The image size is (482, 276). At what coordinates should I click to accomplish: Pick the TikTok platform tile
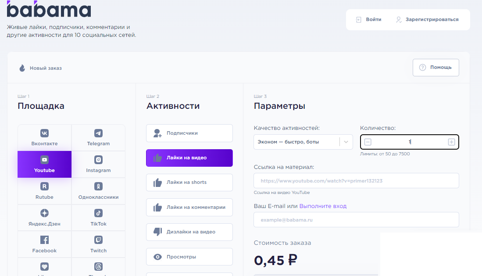(x=98, y=218)
